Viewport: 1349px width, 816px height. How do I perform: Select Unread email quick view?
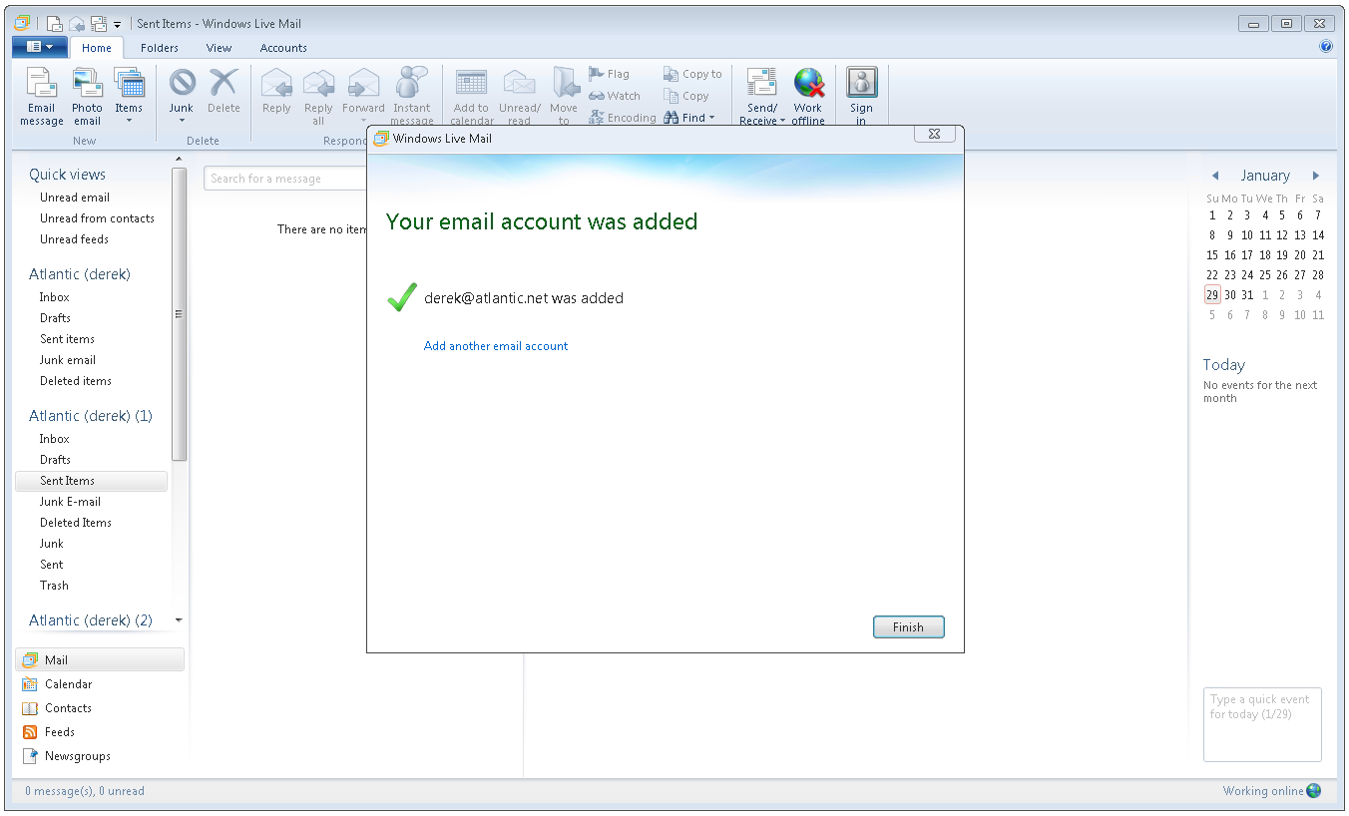coord(75,198)
